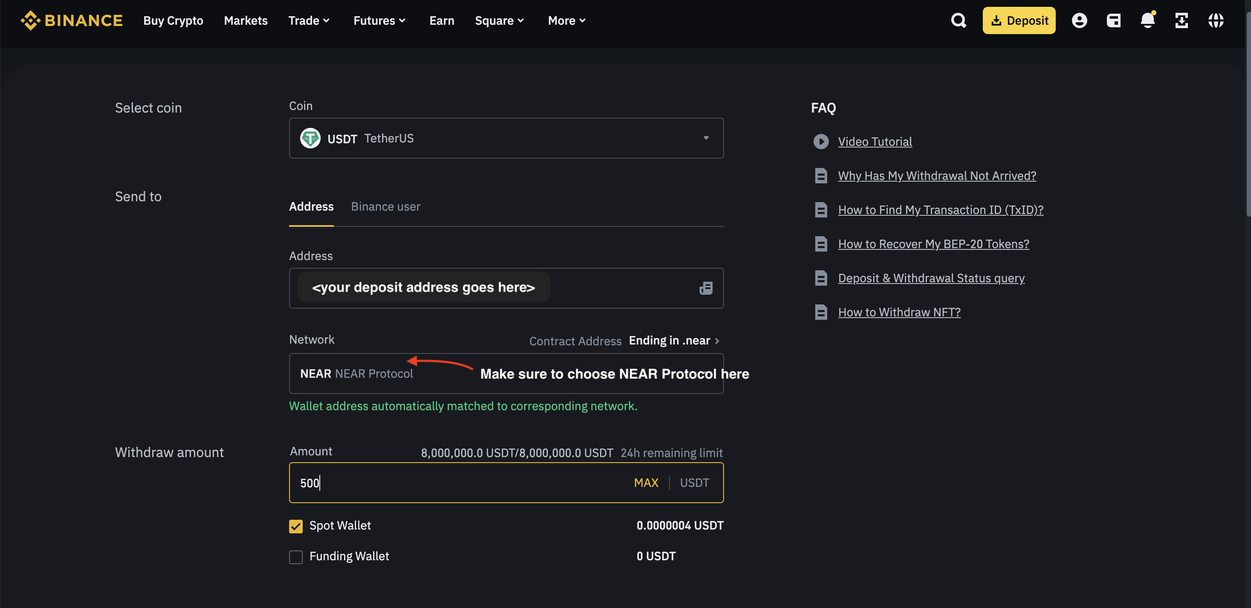Screen dimensions: 1251x608
Task: Open the user profile icon
Action: coord(1079,20)
